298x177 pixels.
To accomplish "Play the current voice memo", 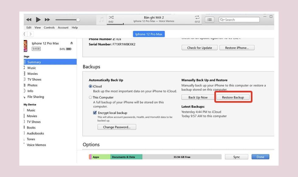I will tap(38, 19).
